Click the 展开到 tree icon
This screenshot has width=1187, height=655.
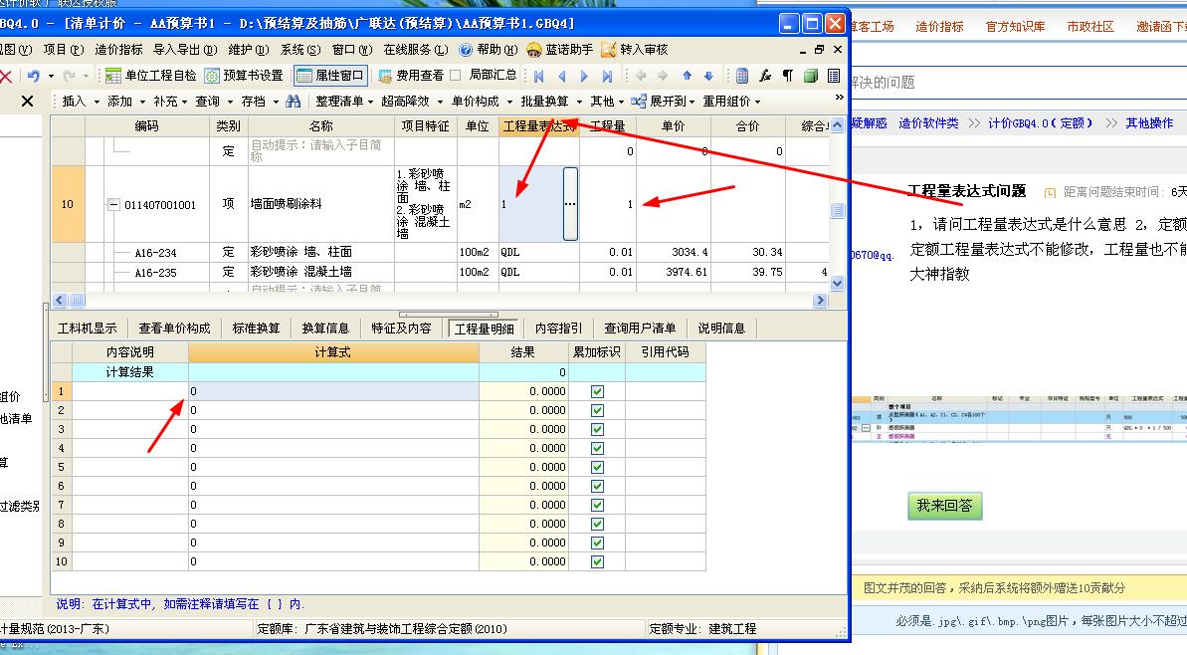638,101
